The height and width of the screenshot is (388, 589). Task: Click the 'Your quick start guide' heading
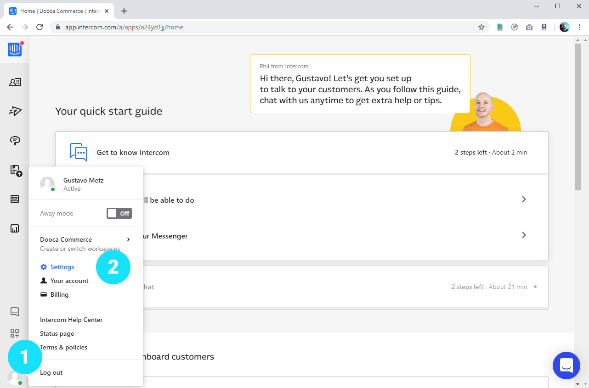click(108, 111)
